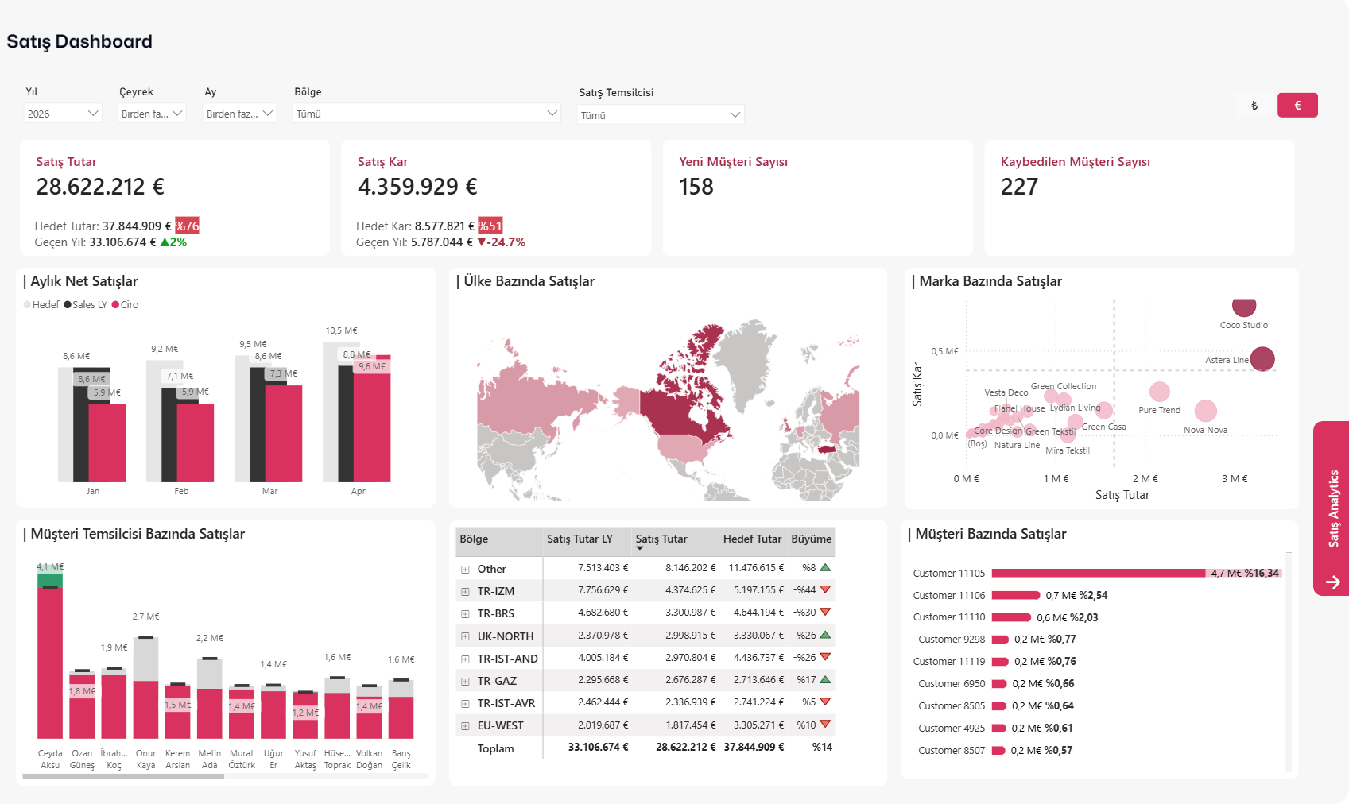Select Customer 9298 sales bar
The width and height of the screenshot is (1349, 804).
[1000, 640]
